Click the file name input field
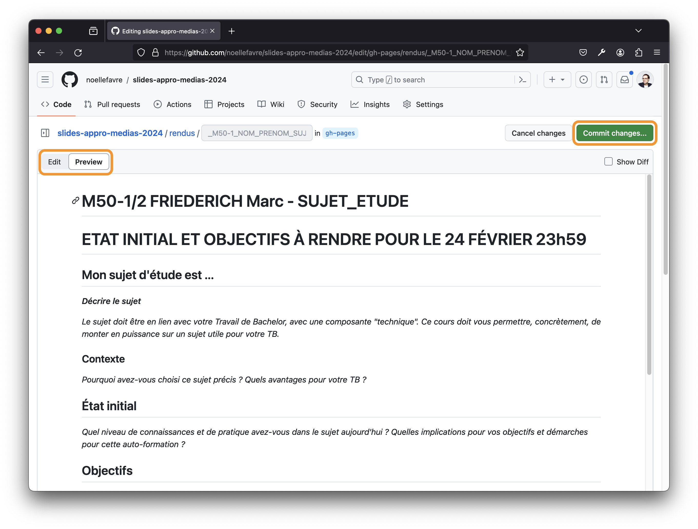 point(256,133)
